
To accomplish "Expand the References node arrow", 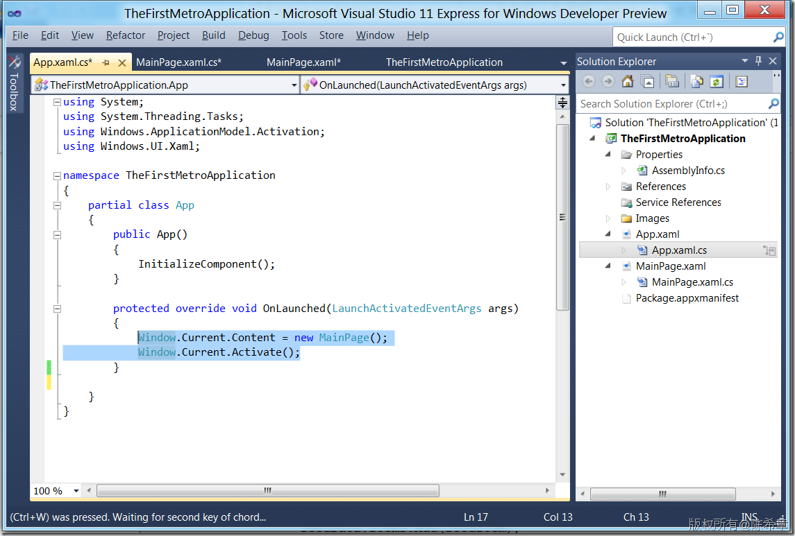I will pyautogui.click(x=608, y=187).
